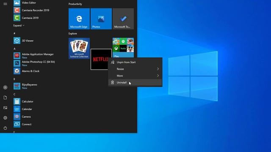Screen dimensions: 271x152
Task: Open the Calculator app icon
Action: click(17, 101)
